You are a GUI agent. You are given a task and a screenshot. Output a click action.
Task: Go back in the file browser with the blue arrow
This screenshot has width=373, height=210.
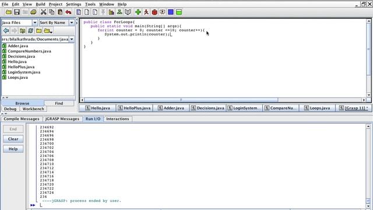(x=6, y=30)
